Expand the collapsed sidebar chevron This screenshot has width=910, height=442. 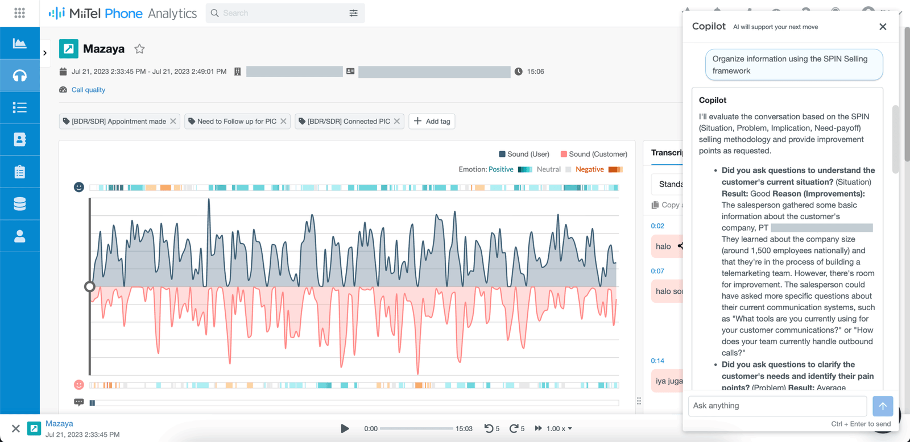(45, 53)
